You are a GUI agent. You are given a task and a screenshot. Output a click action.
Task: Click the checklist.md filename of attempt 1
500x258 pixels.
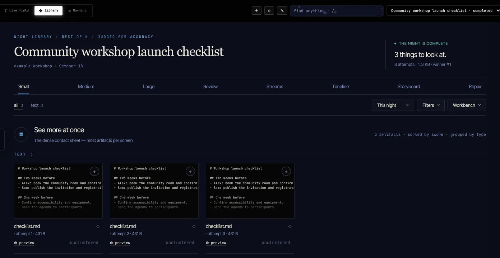(x=27, y=226)
